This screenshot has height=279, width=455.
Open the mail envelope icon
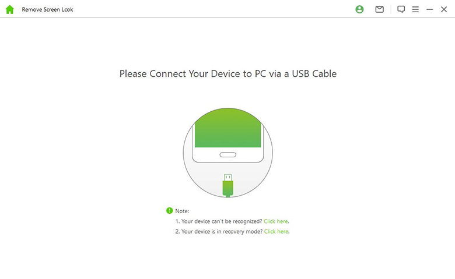coord(380,9)
